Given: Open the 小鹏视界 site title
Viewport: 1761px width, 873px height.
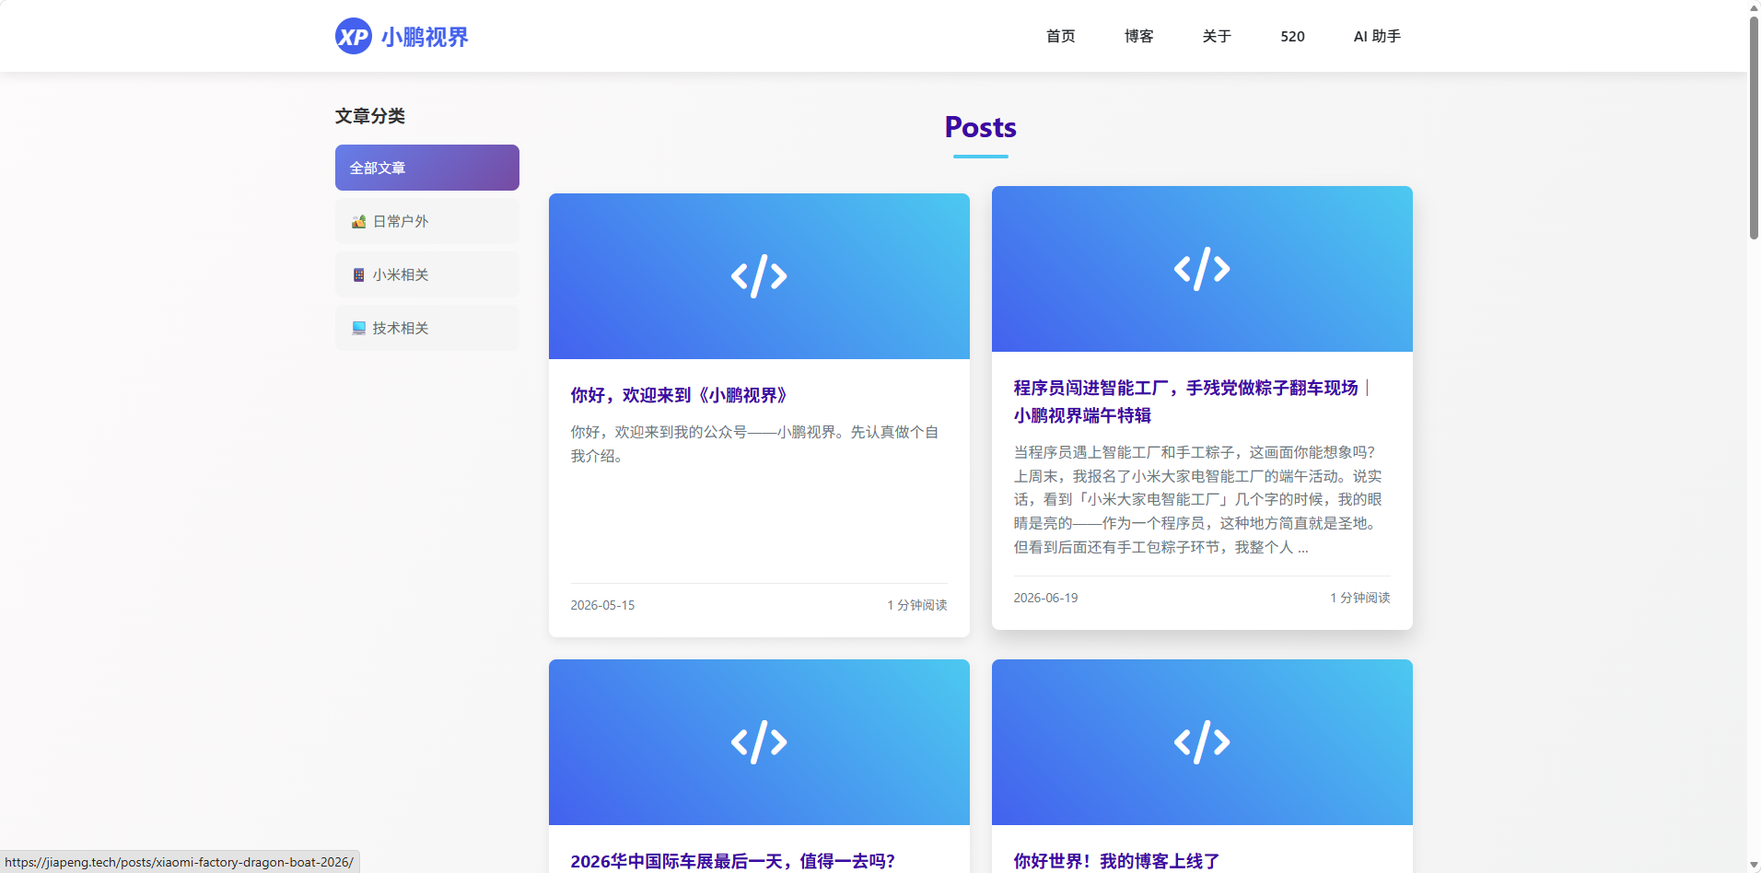Looking at the screenshot, I should pyautogui.click(x=425, y=37).
